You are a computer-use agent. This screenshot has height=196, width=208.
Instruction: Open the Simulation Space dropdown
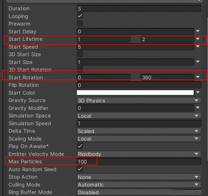(x=139, y=116)
